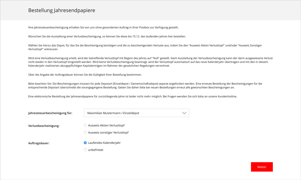Click the paragraph mentioning Ihrer Postbox
Image resolution: width=301 pixels, height=180 pixels.
click(x=103, y=27)
